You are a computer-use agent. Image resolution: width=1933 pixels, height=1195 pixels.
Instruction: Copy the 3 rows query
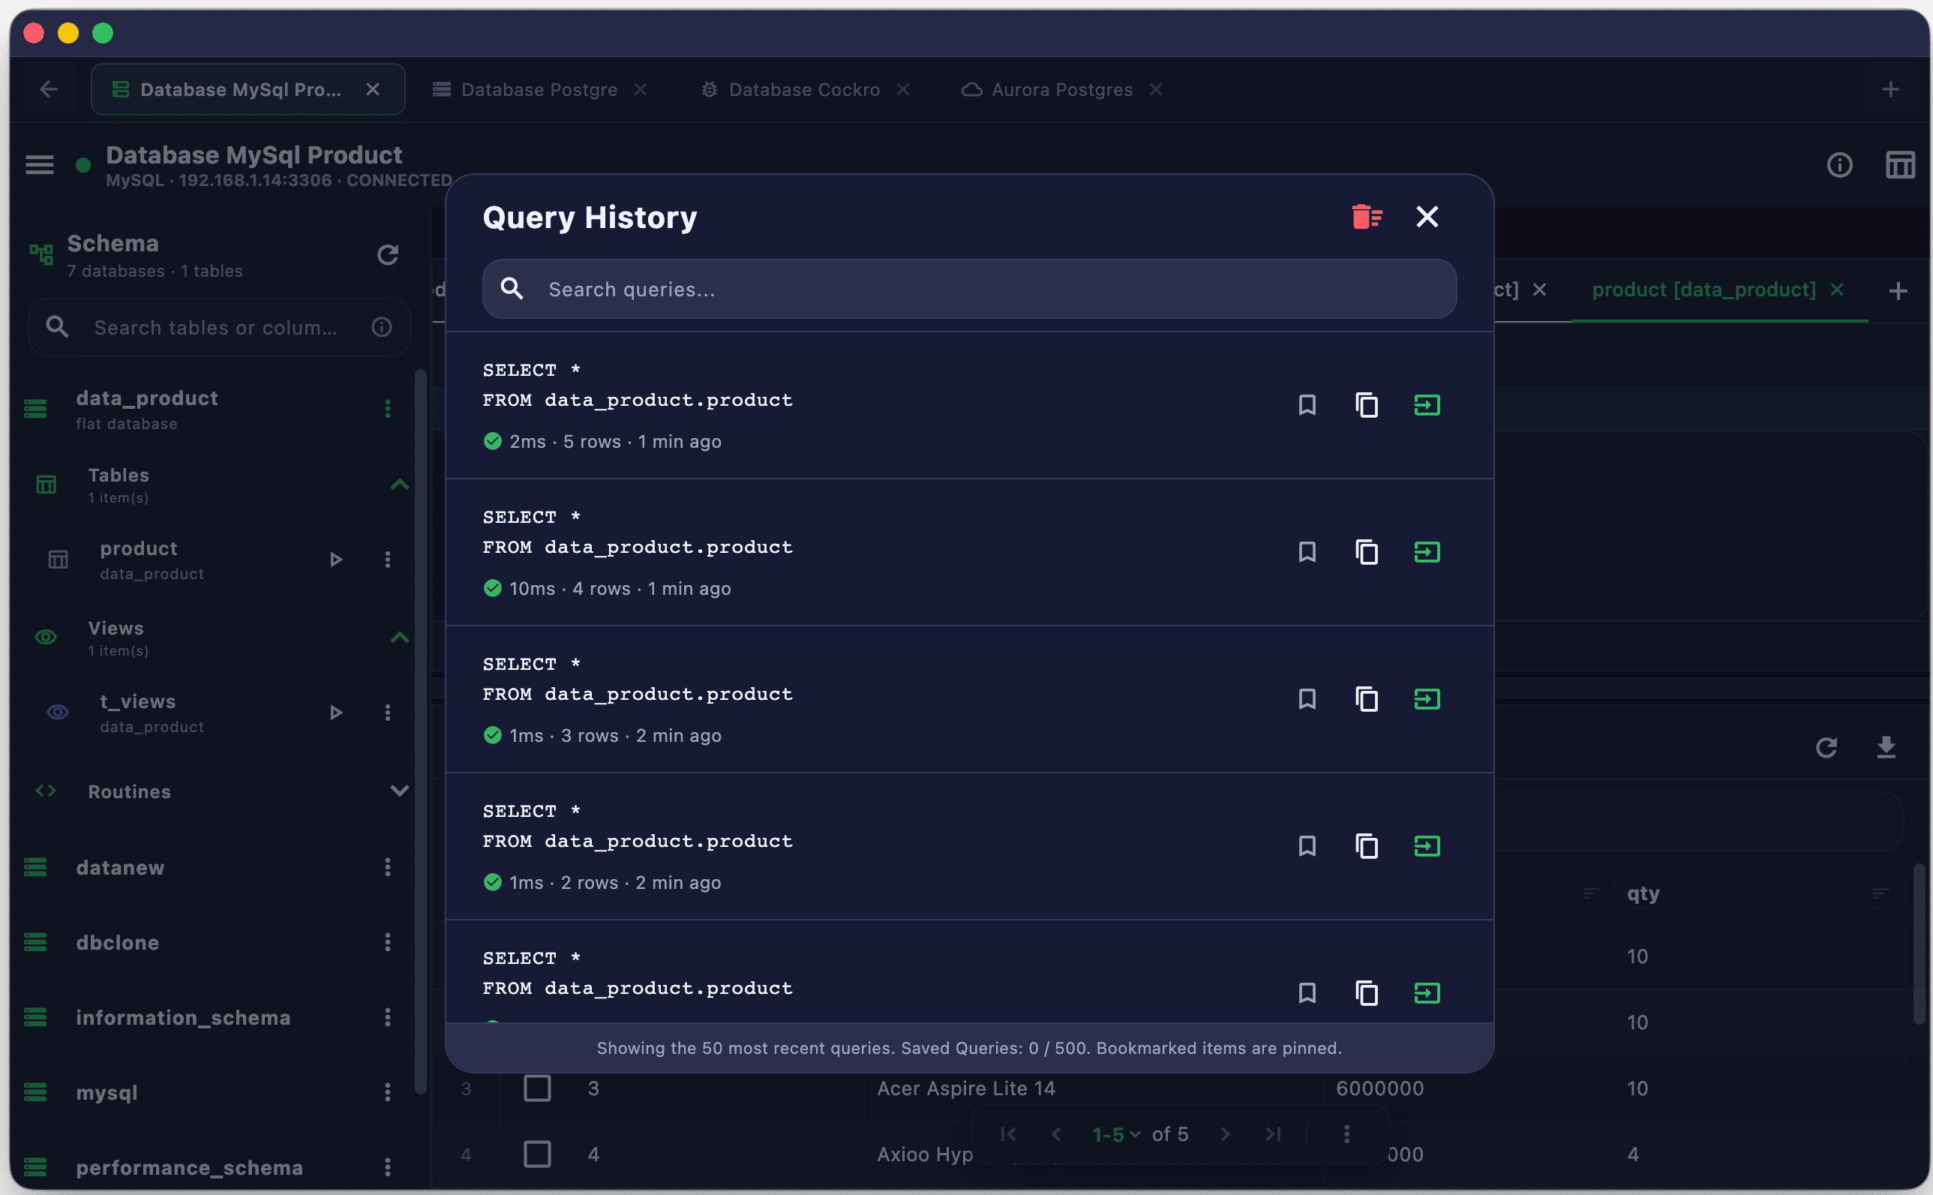pos(1367,698)
